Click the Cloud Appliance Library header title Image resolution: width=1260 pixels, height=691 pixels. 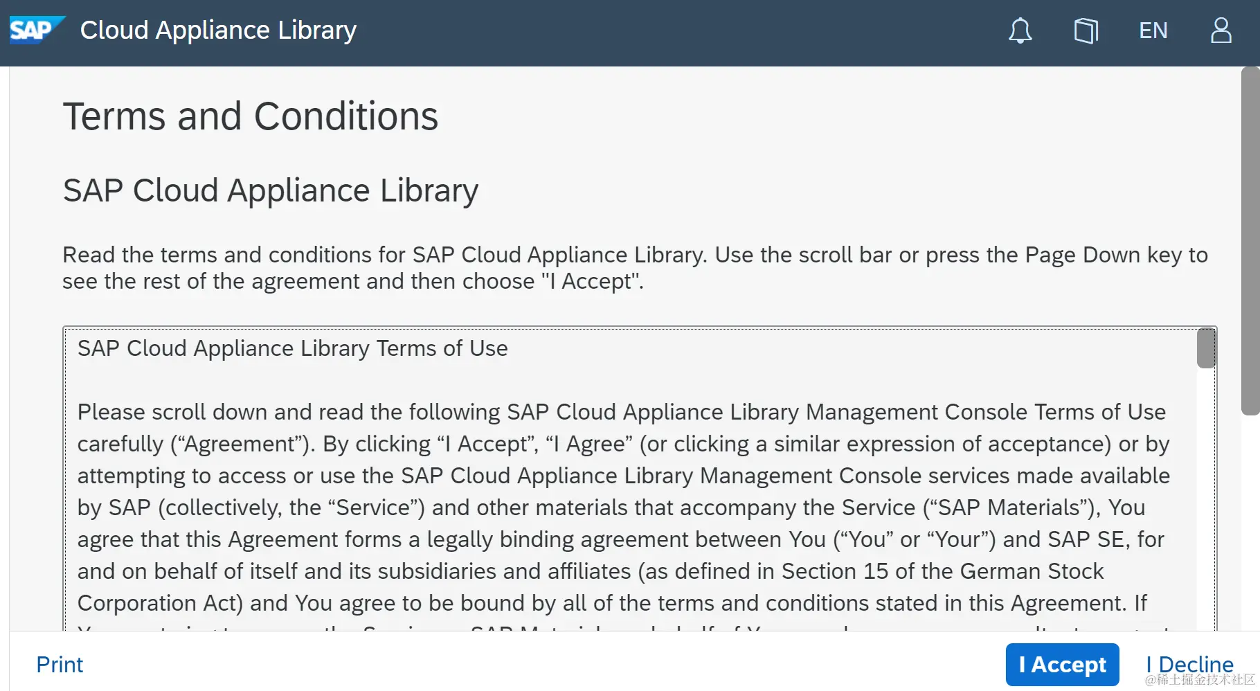[218, 30]
